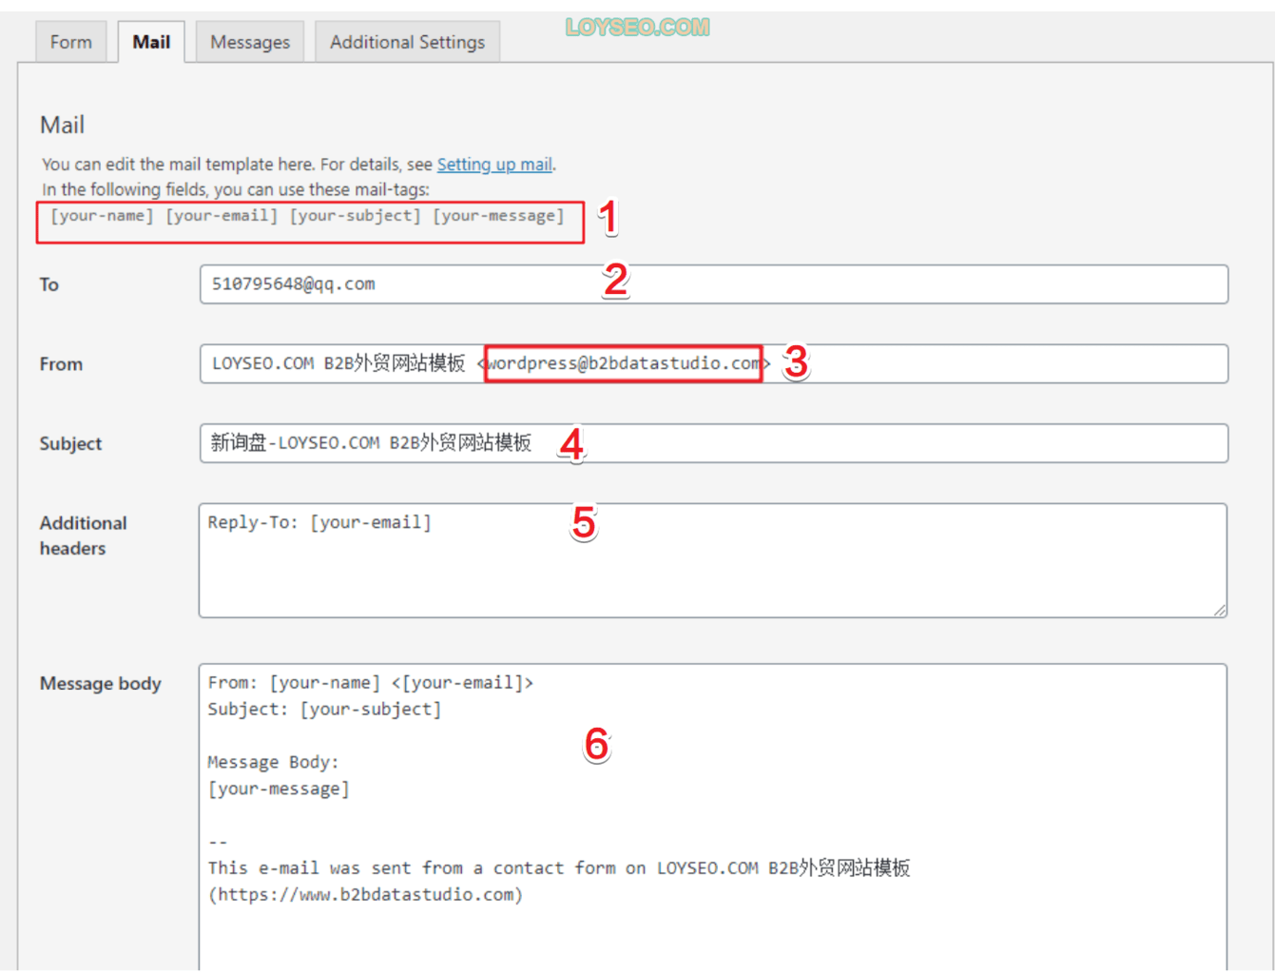Click the 'From: [your-name]' line in body
The height and width of the screenshot is (974, 1275).
tap(371, 683)
